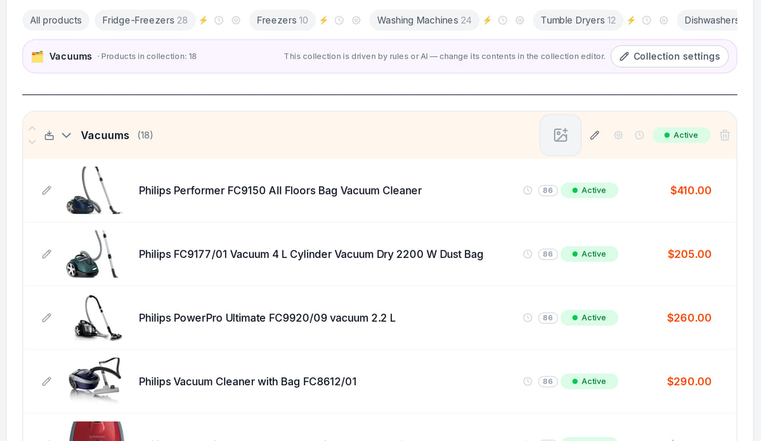Click the clock icon next to Fridge-Freezers

click(x=219, y=20)
